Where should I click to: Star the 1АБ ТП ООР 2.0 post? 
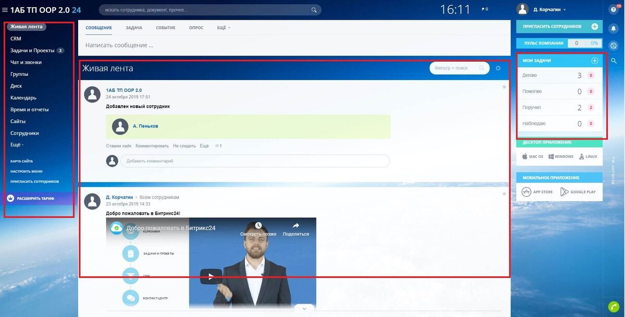coord(504,87)
